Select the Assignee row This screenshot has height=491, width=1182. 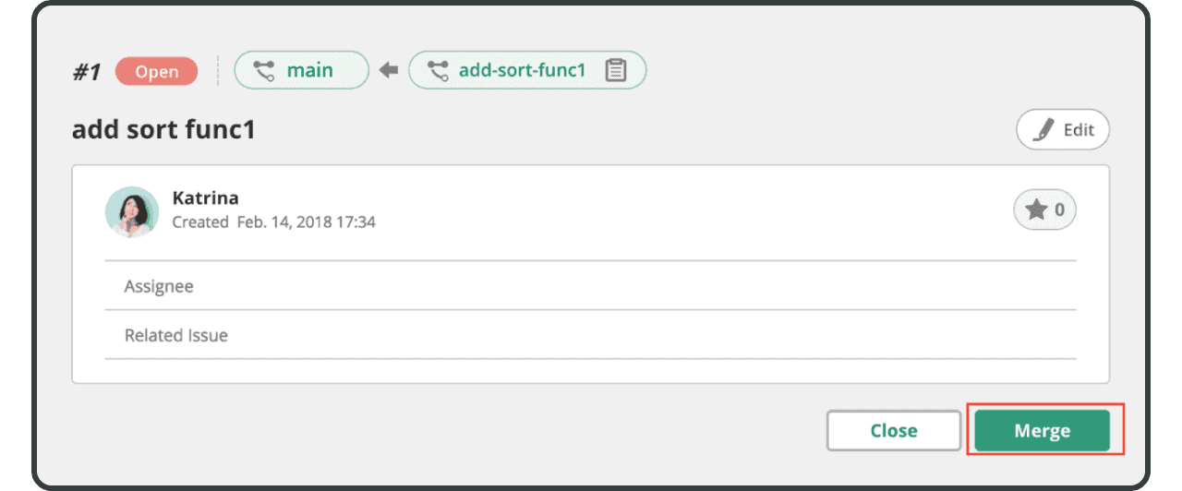point(591,286)
